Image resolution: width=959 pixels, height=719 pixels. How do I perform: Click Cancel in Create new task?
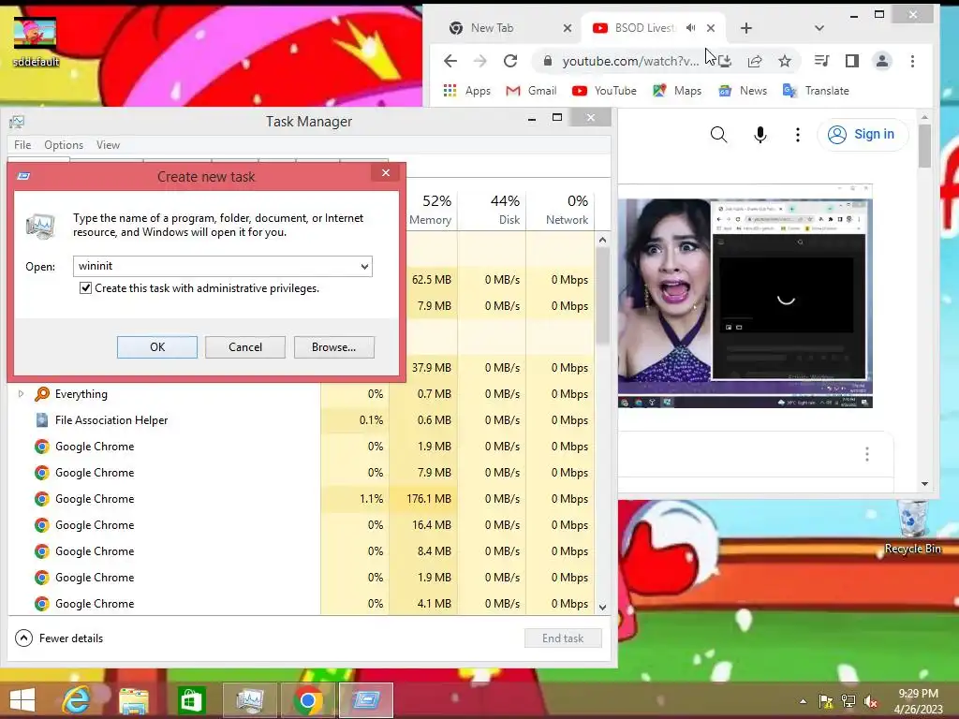tap(245, 346)
